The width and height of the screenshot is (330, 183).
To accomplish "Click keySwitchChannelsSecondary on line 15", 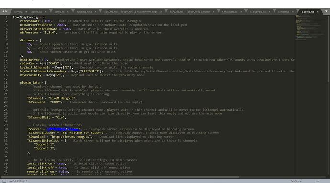I will (x=43, y=71).
